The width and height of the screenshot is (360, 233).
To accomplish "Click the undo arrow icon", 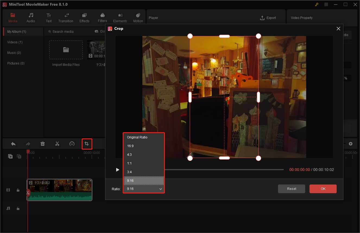I will pyautogui.click(x=13, y=144).
